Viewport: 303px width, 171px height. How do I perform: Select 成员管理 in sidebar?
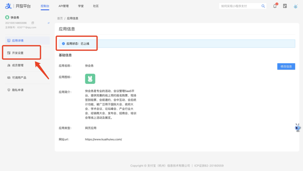click(x=28, y=65)
